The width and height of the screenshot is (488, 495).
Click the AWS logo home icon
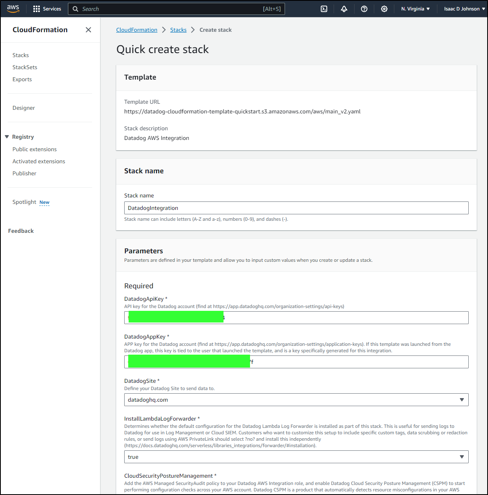coord(13,9)
